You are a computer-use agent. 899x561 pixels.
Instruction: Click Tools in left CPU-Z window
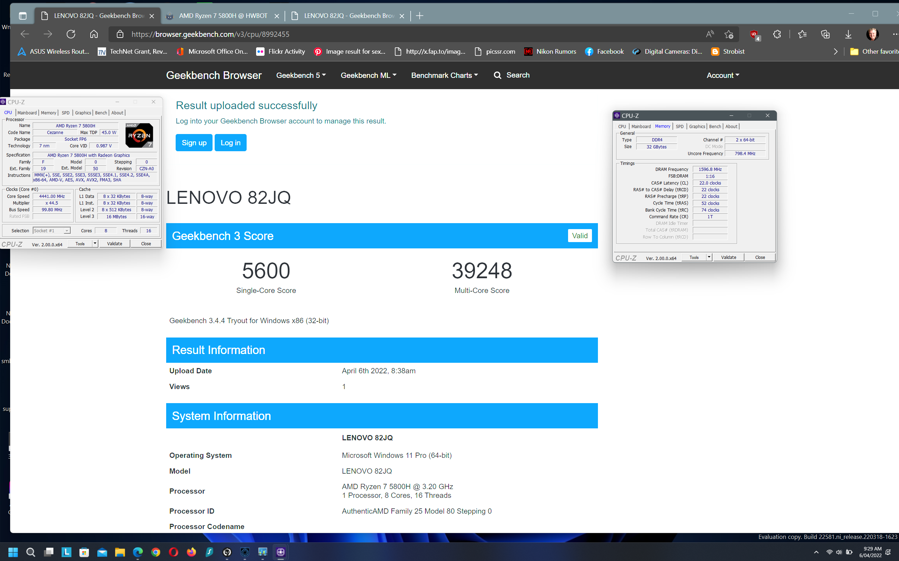(80, 244)
